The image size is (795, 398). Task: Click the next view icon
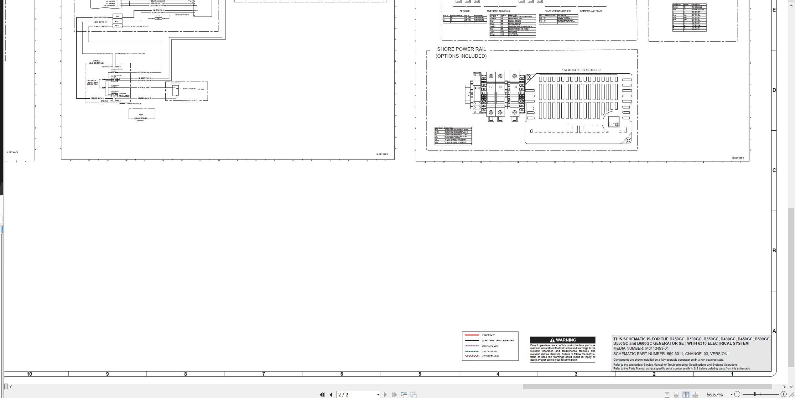pyautogui.click(x=413, y=395)
